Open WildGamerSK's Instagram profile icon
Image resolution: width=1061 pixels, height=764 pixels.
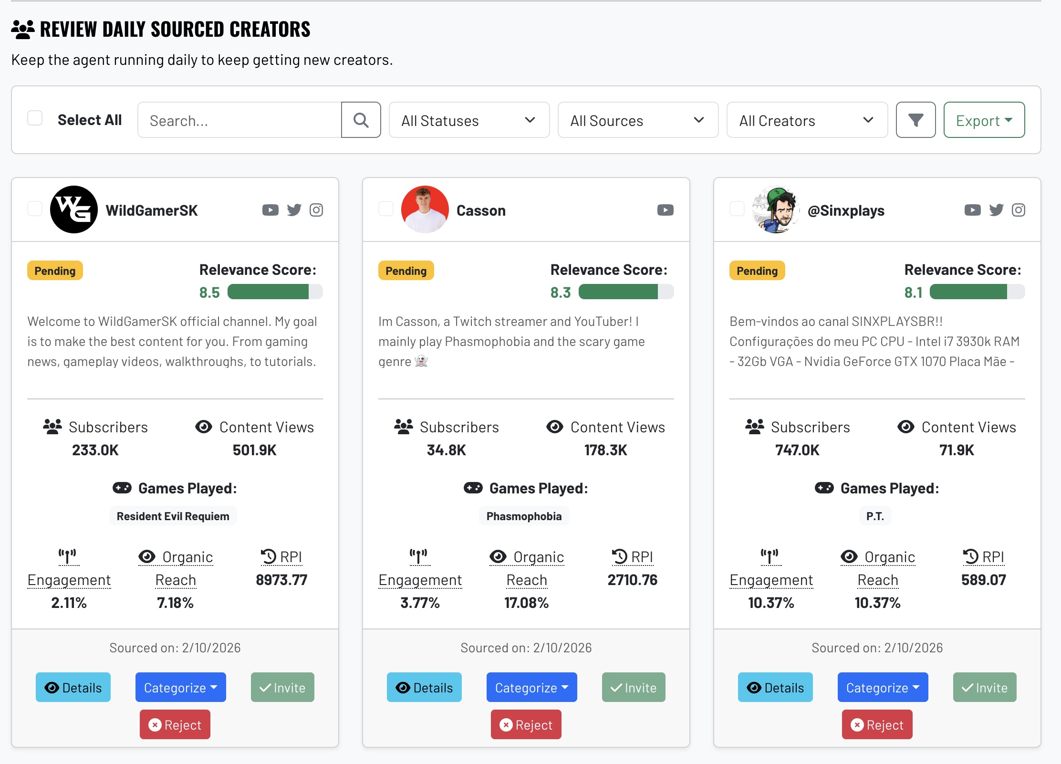point(316,209)
